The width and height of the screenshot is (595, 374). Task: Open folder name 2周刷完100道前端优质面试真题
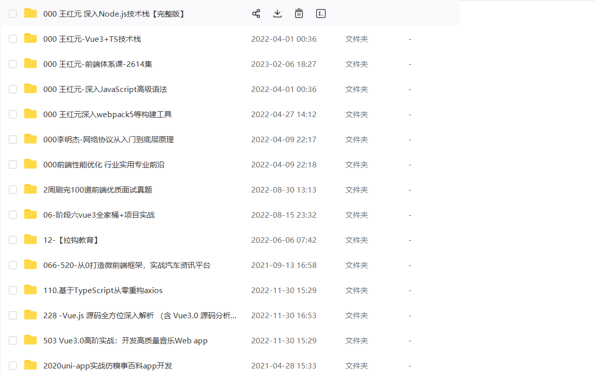click(98, 190)
